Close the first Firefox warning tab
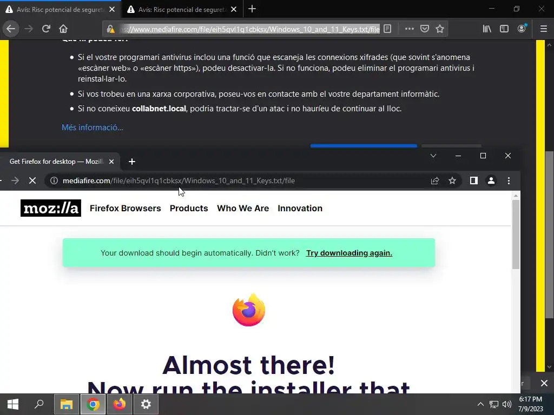554x415 pixels. click(x=112, y=10)
